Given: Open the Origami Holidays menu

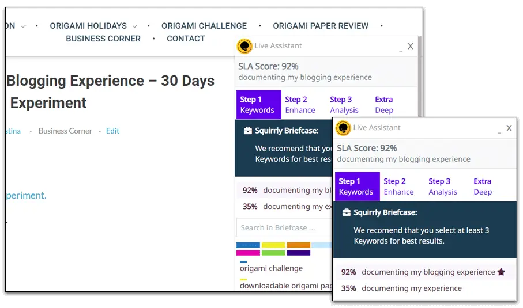Looking at the screenshot, I should point(88,26).
